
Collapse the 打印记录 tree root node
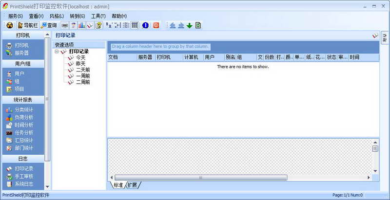point(57,52)
